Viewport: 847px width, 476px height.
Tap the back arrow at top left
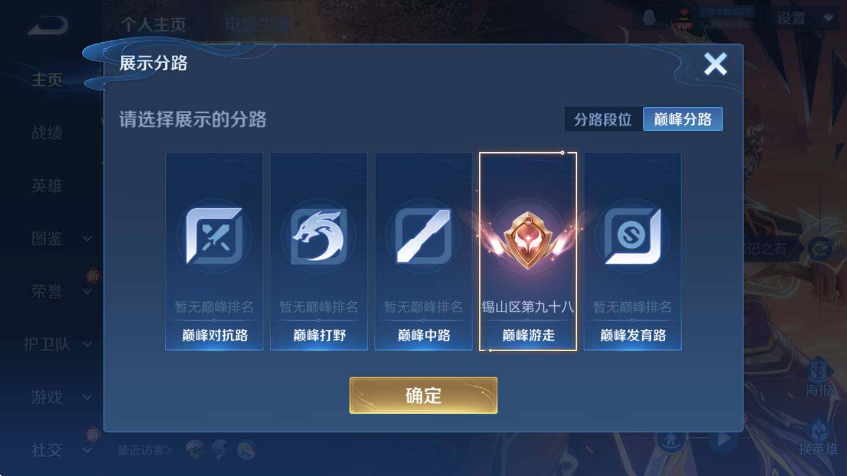(x=48, y=25)
